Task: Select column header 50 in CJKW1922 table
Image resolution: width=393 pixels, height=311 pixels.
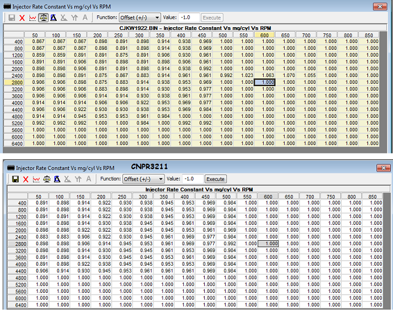Action: [35, 35]
